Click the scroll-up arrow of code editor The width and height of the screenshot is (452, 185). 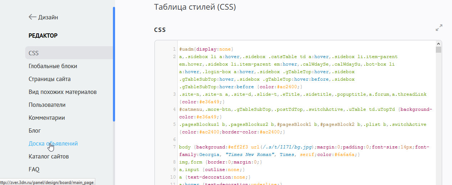click(x=438, y=44)
